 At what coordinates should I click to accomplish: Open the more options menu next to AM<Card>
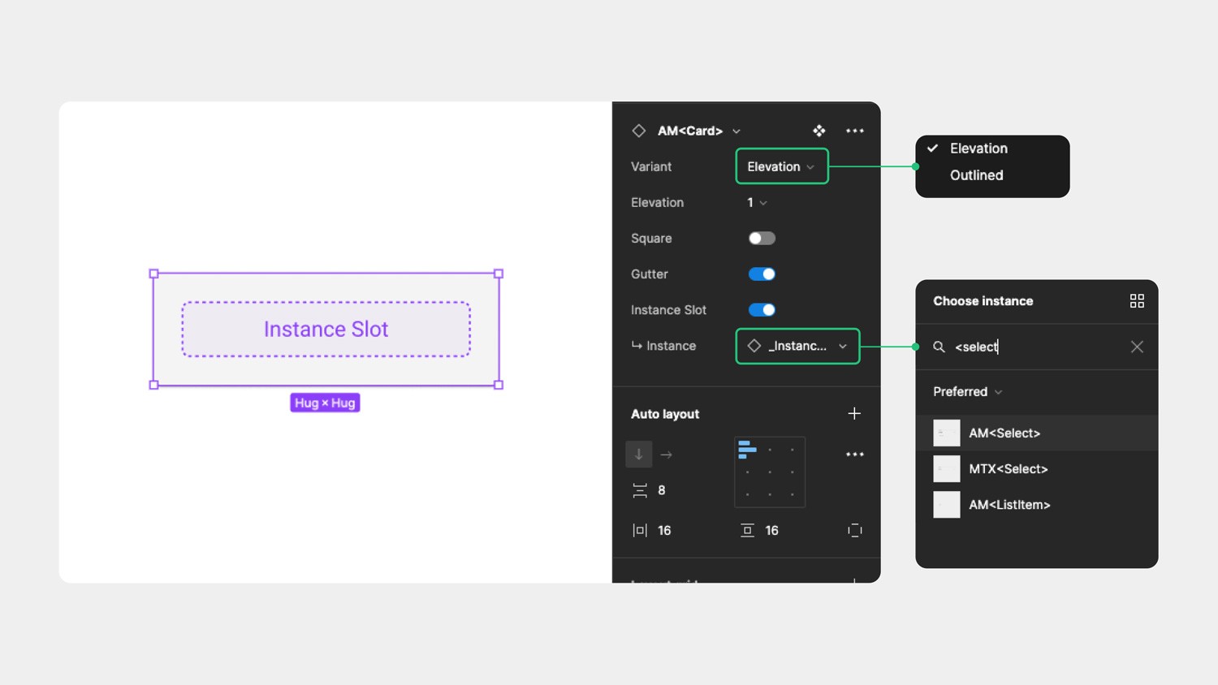click(x=854, y=131)
